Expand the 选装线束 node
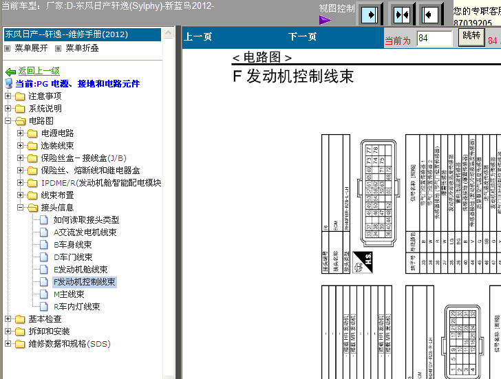The image size is (501, 379). click(20, 145)
